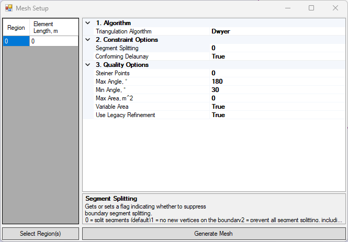The width and height of the screenshot is (348, 242).
Task: Minimize the Mesh Setup window
Action: click(288, 8)
